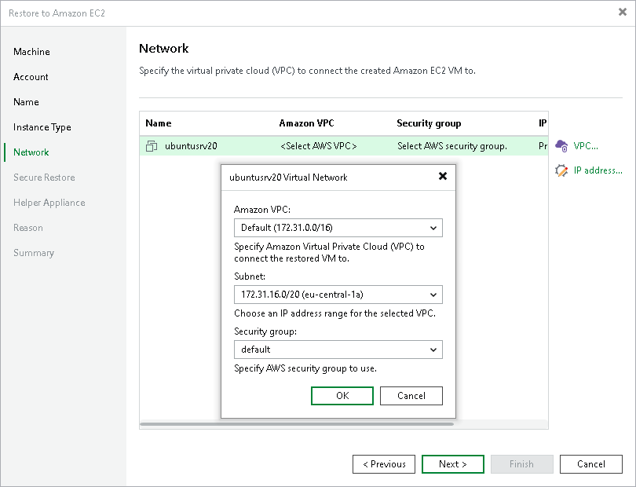This screenshot has height=487, width=636.
Task: Click the wizard's bottom Cancel button
Action: coord(591,464)
